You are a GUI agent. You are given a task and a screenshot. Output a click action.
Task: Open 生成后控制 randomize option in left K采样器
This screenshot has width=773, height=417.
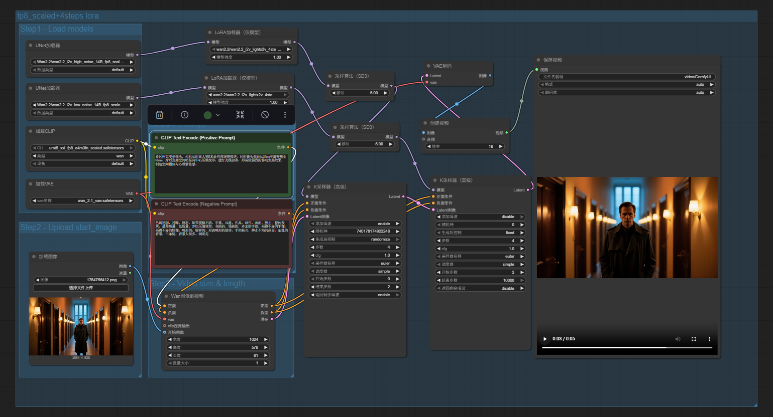[x=355, y=239]
